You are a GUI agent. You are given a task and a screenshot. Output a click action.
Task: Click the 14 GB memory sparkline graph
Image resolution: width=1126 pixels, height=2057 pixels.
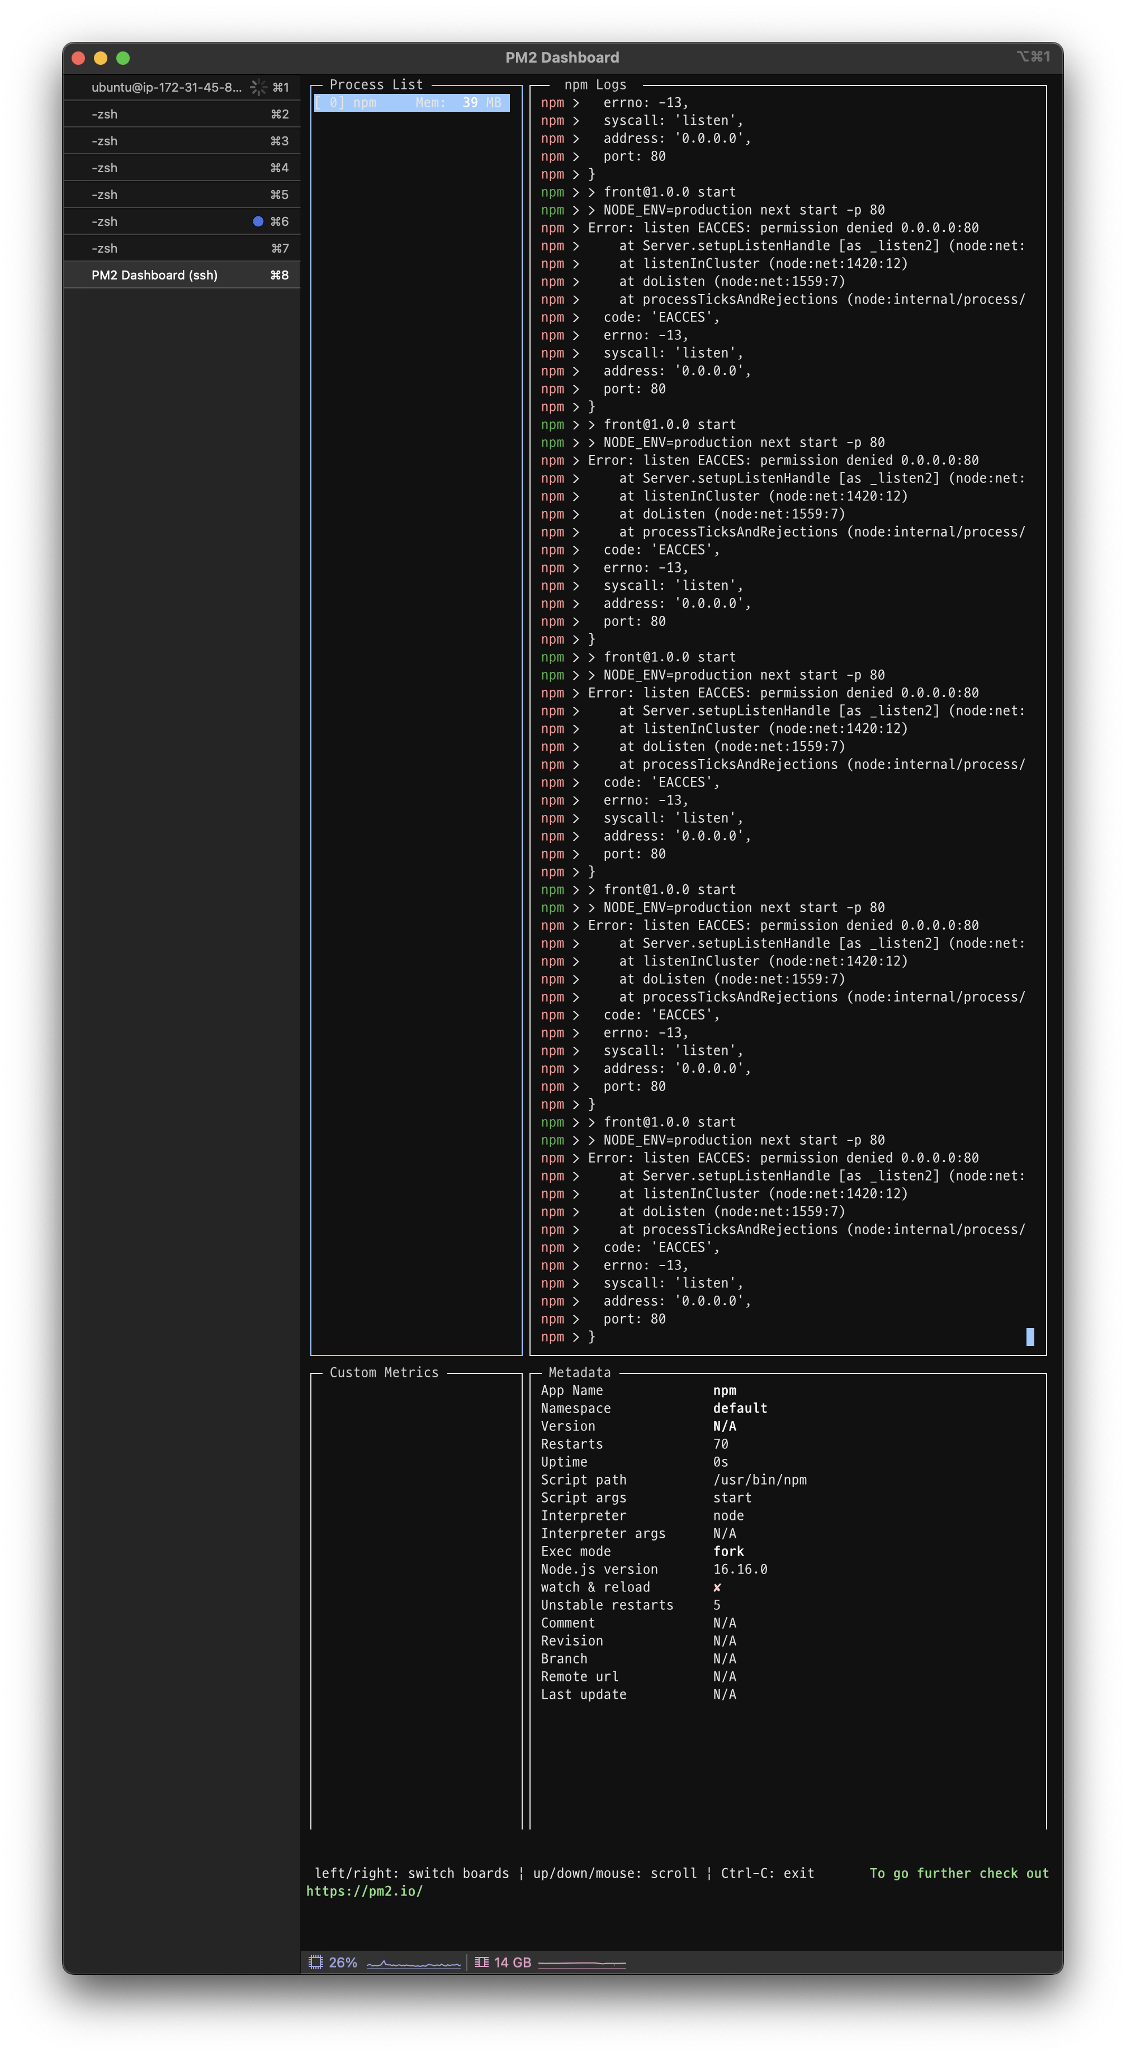581,1963
